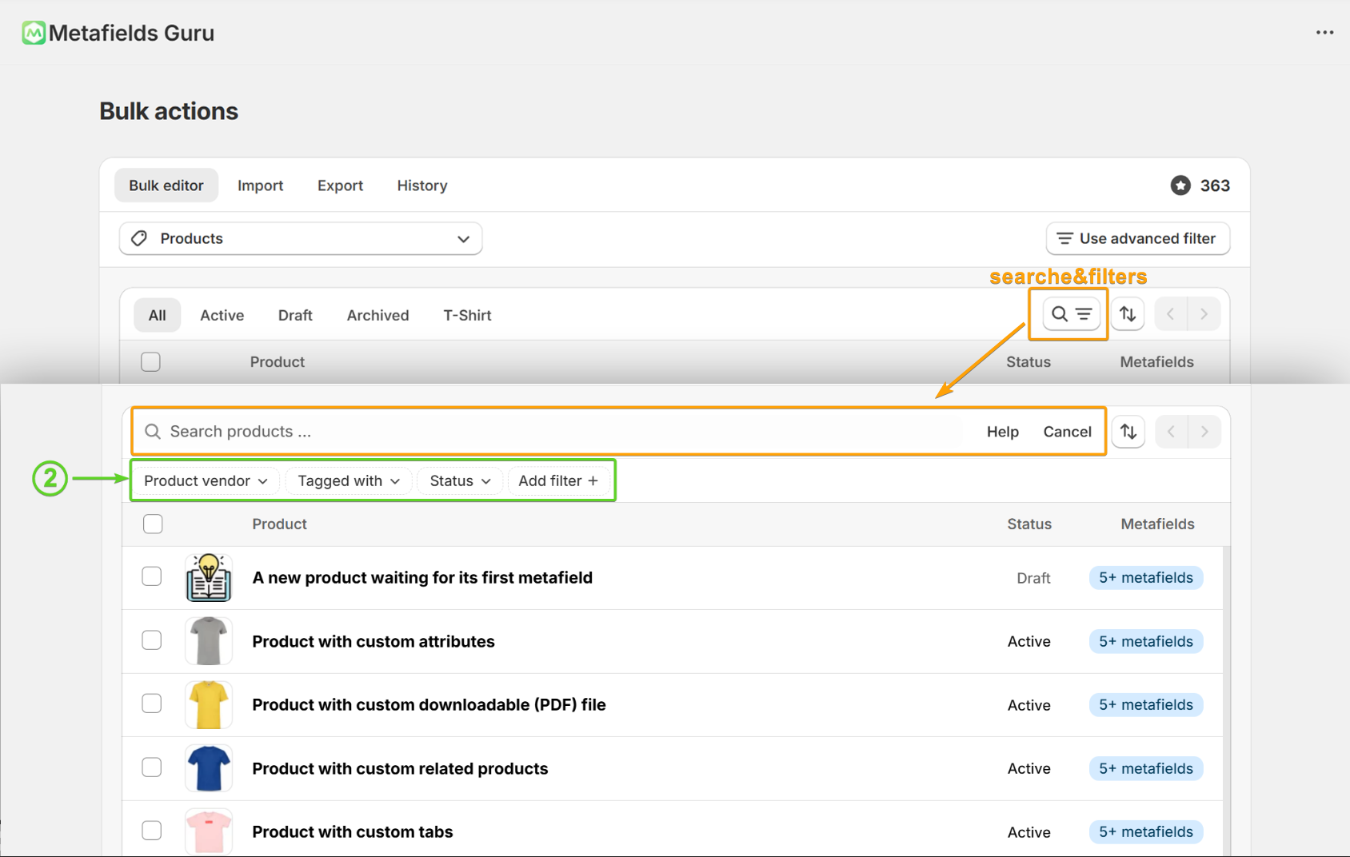Click sort arrows button beside search products bar
This screenshot has height=857, width=1350.
click(1128, 432)
